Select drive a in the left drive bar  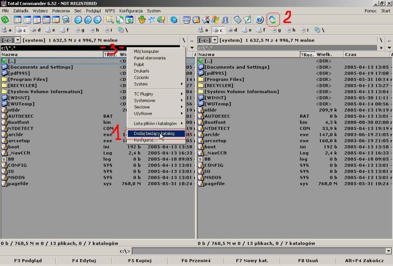(x=6, y=30)
